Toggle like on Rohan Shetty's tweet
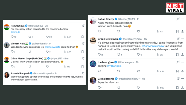Screen dimensions: 186x105 [x=138, y=31]
